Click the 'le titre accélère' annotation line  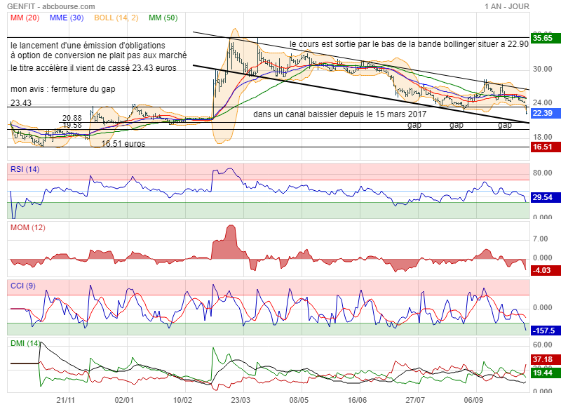93,67
